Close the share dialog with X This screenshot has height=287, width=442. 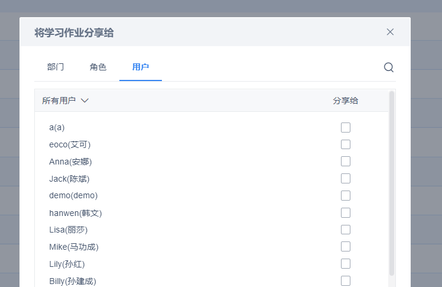click(x=390, y=32)
